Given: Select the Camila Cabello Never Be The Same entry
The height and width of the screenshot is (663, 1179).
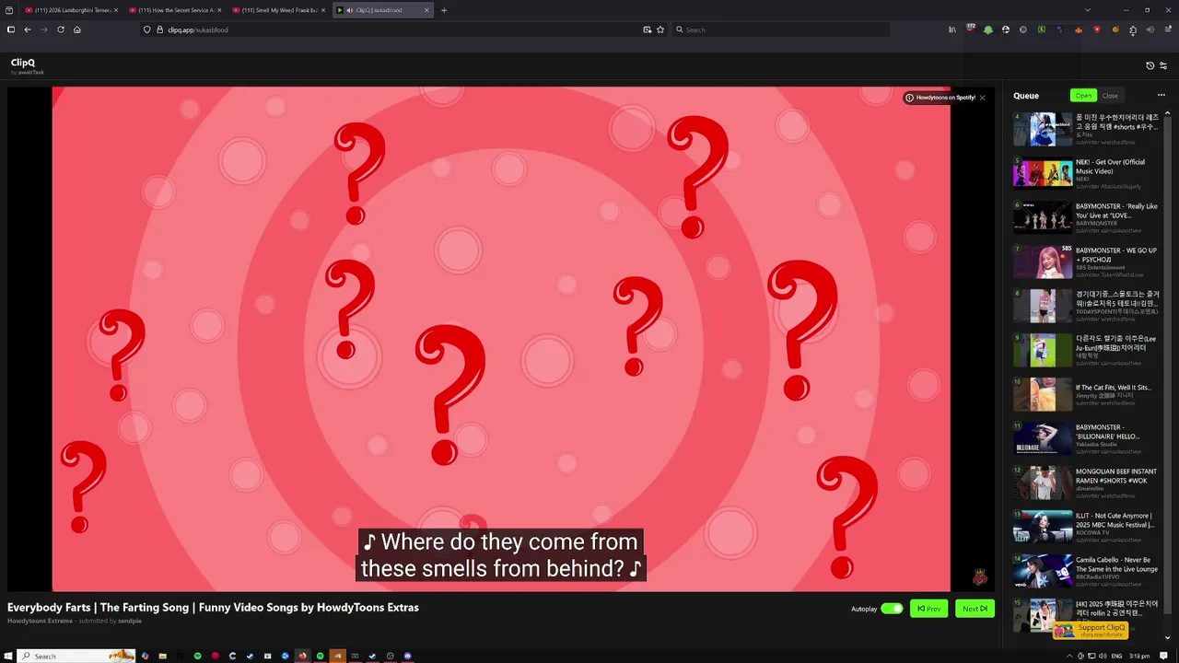Looking at the screenshot, I should (1087, 571).
